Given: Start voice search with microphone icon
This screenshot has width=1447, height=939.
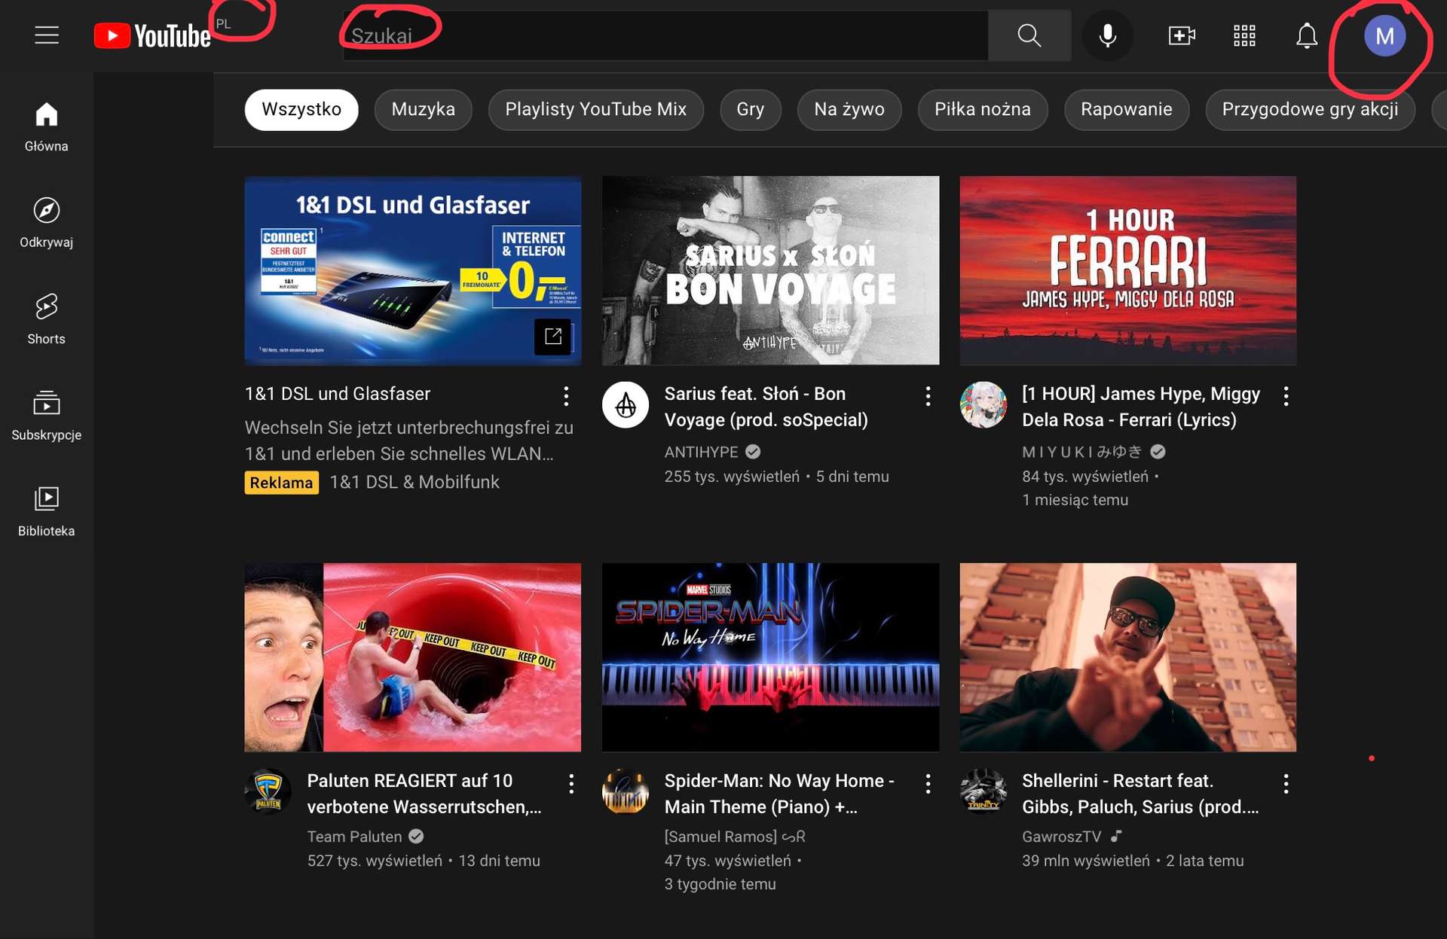Looking at the screenshot, I should [1107, 35].
